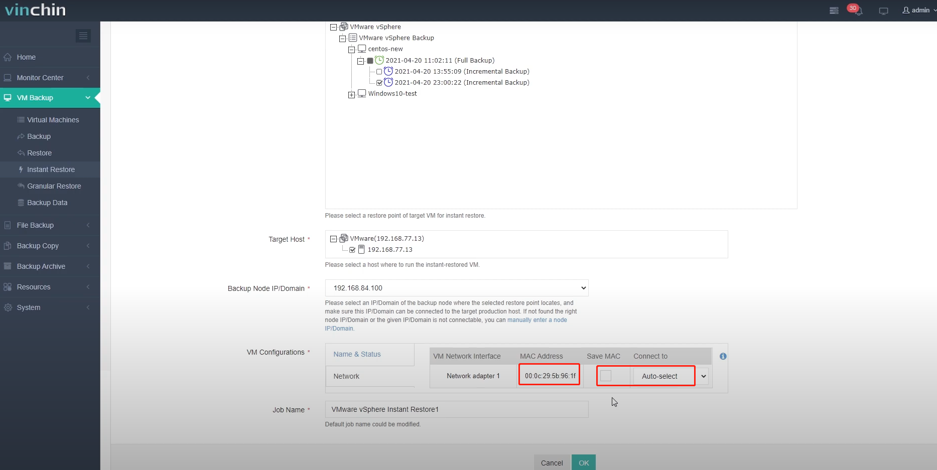Click the monitor screen icon in header
937x470 pixels.
coord(884,11)
